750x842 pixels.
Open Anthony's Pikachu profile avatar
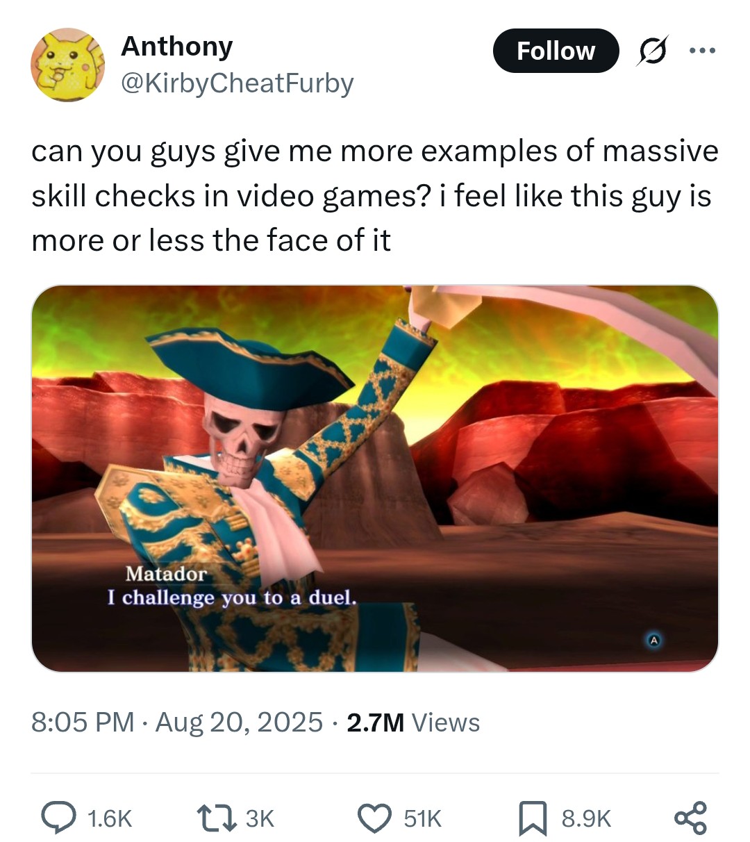tap(67, 65)
